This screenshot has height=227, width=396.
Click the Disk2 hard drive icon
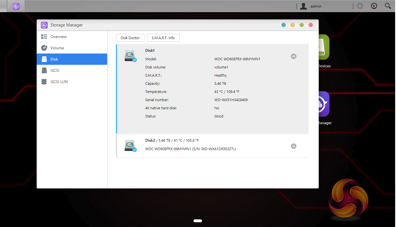[130, 146]
